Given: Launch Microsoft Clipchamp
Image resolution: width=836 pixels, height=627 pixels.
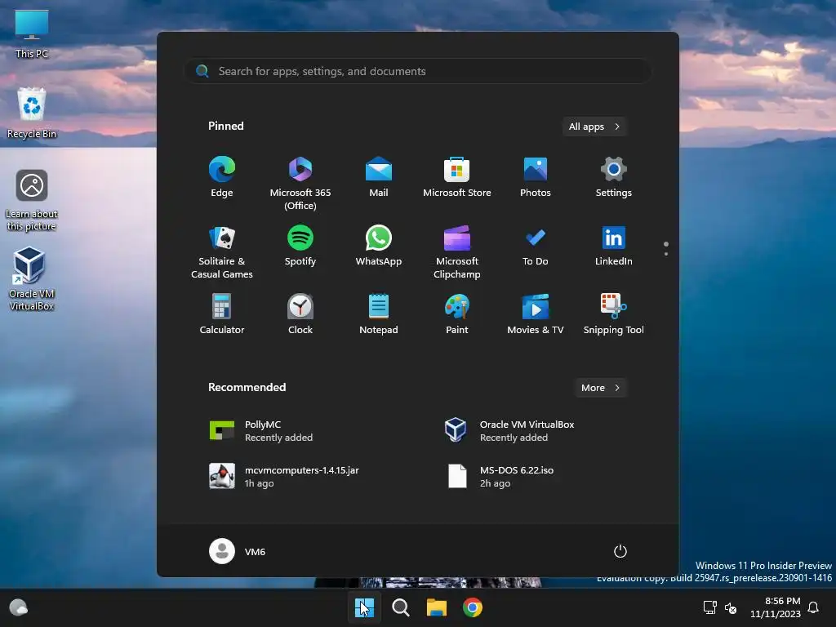Looking at the screenshot, I should [457, 251].
